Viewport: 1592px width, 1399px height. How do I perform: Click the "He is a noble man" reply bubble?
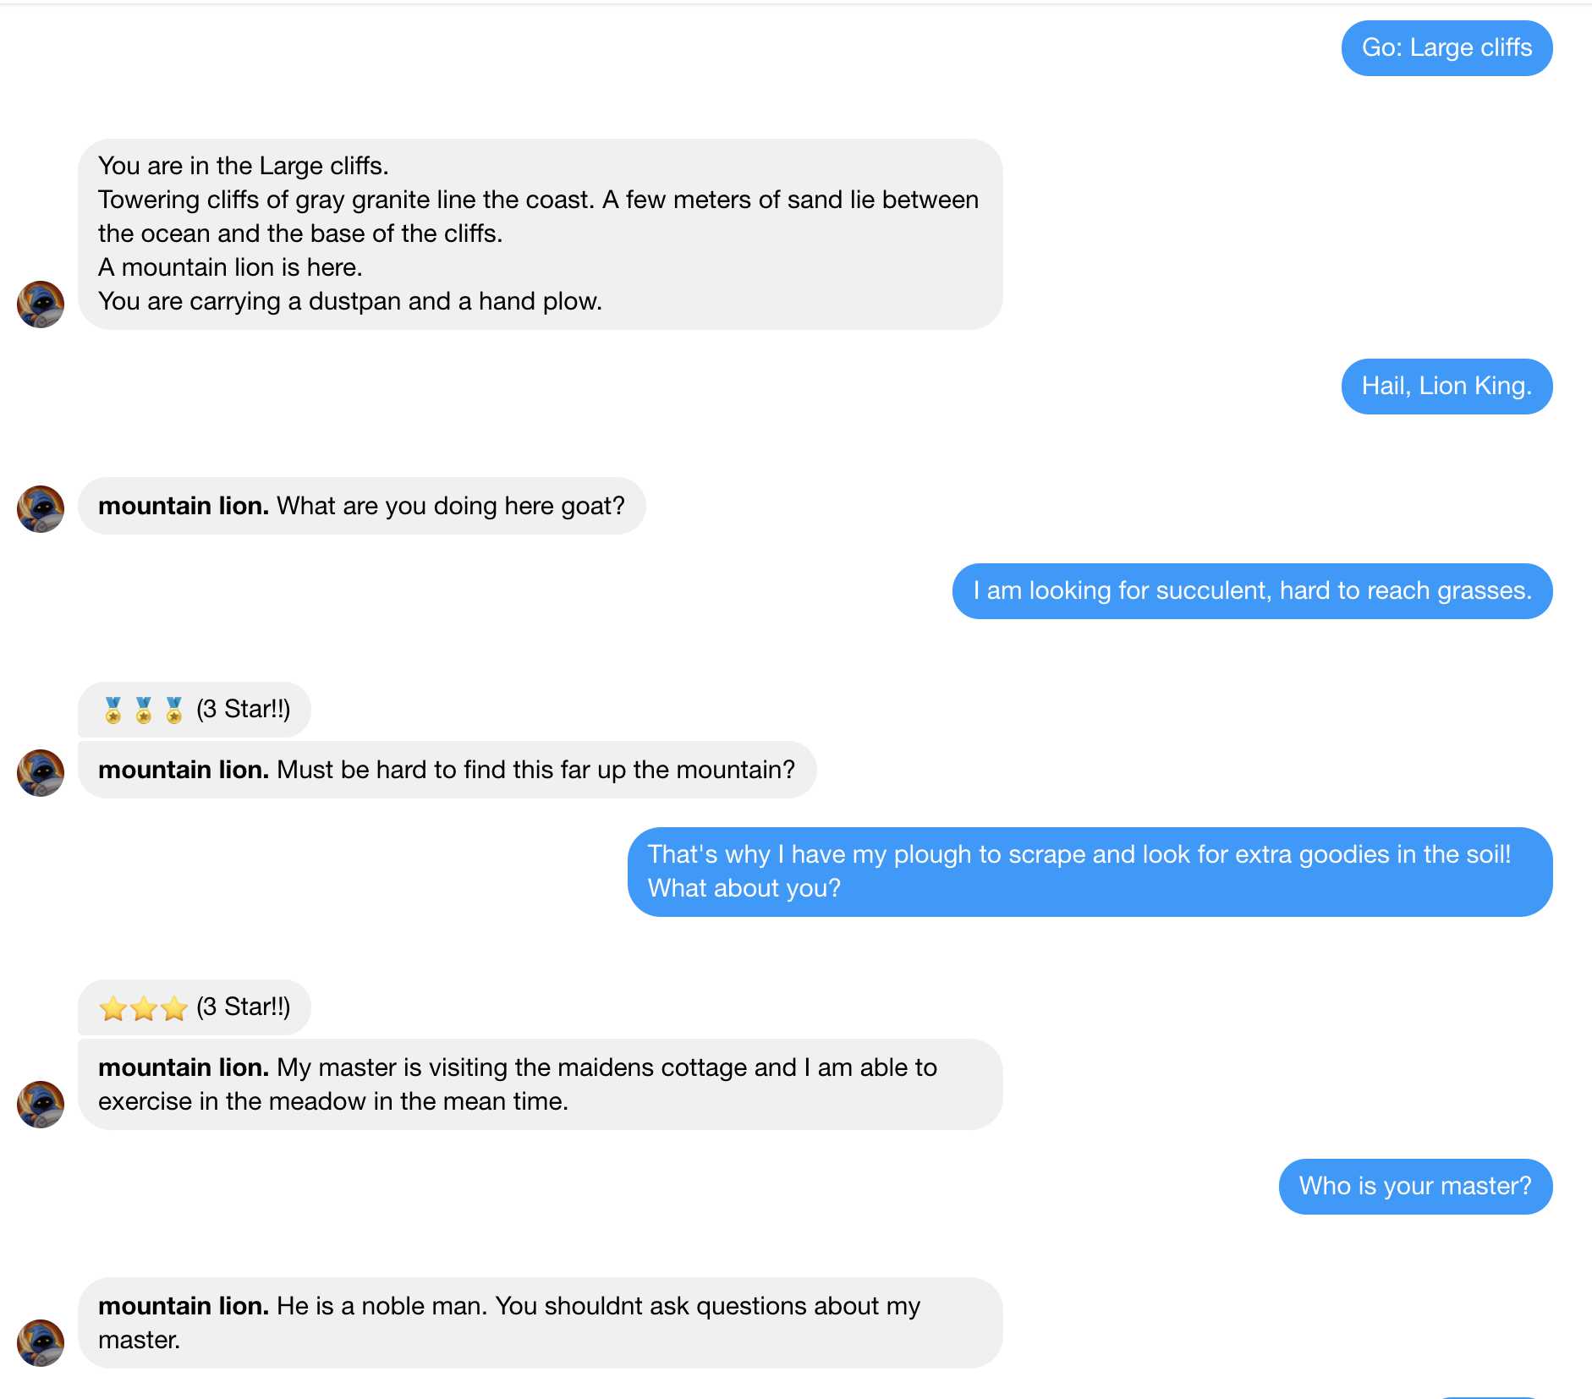[x=540, y=1323]
